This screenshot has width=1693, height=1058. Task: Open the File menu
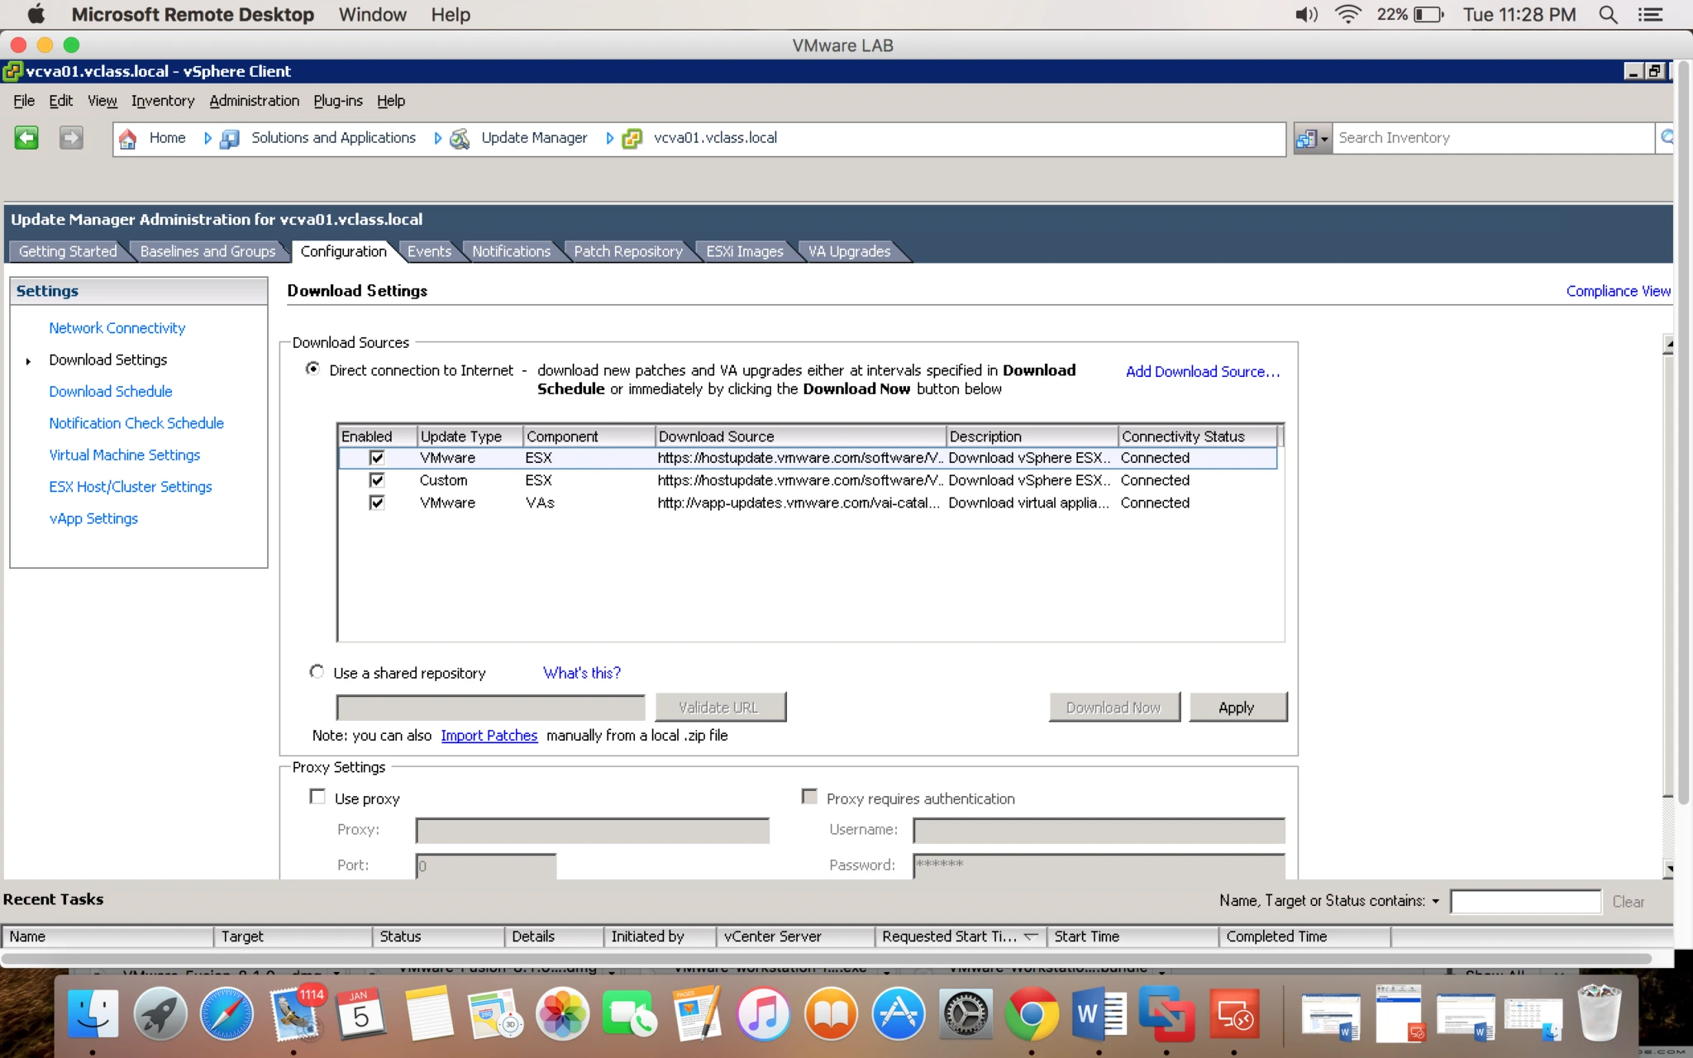[x=24, y=100]
